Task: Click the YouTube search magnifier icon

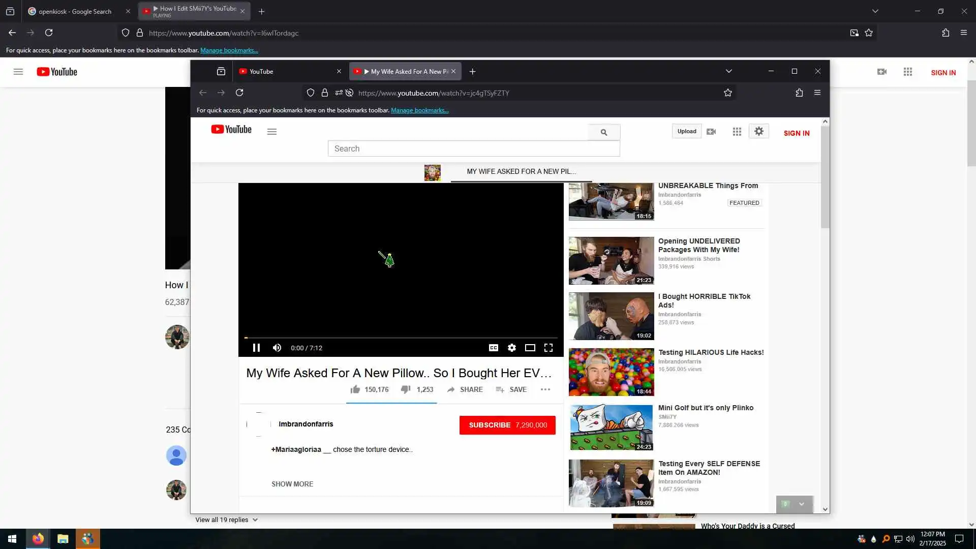Action: 604,132
